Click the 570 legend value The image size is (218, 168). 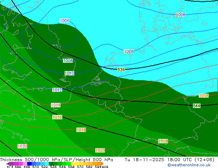[x=80, y=167]
